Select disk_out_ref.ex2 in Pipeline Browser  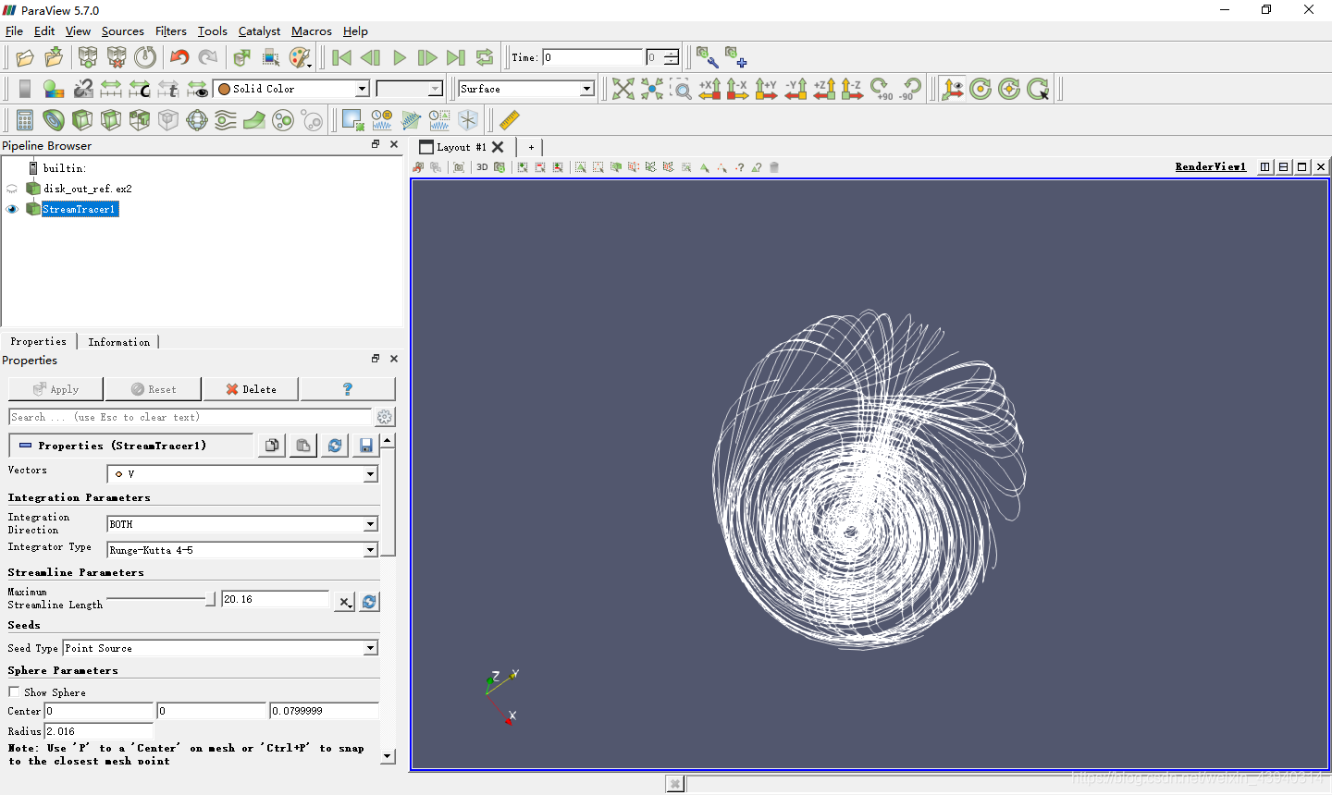coord(88,189)
